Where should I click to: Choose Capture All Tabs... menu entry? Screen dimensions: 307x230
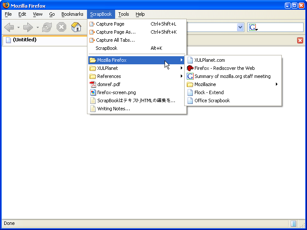(x=137, y=40)
